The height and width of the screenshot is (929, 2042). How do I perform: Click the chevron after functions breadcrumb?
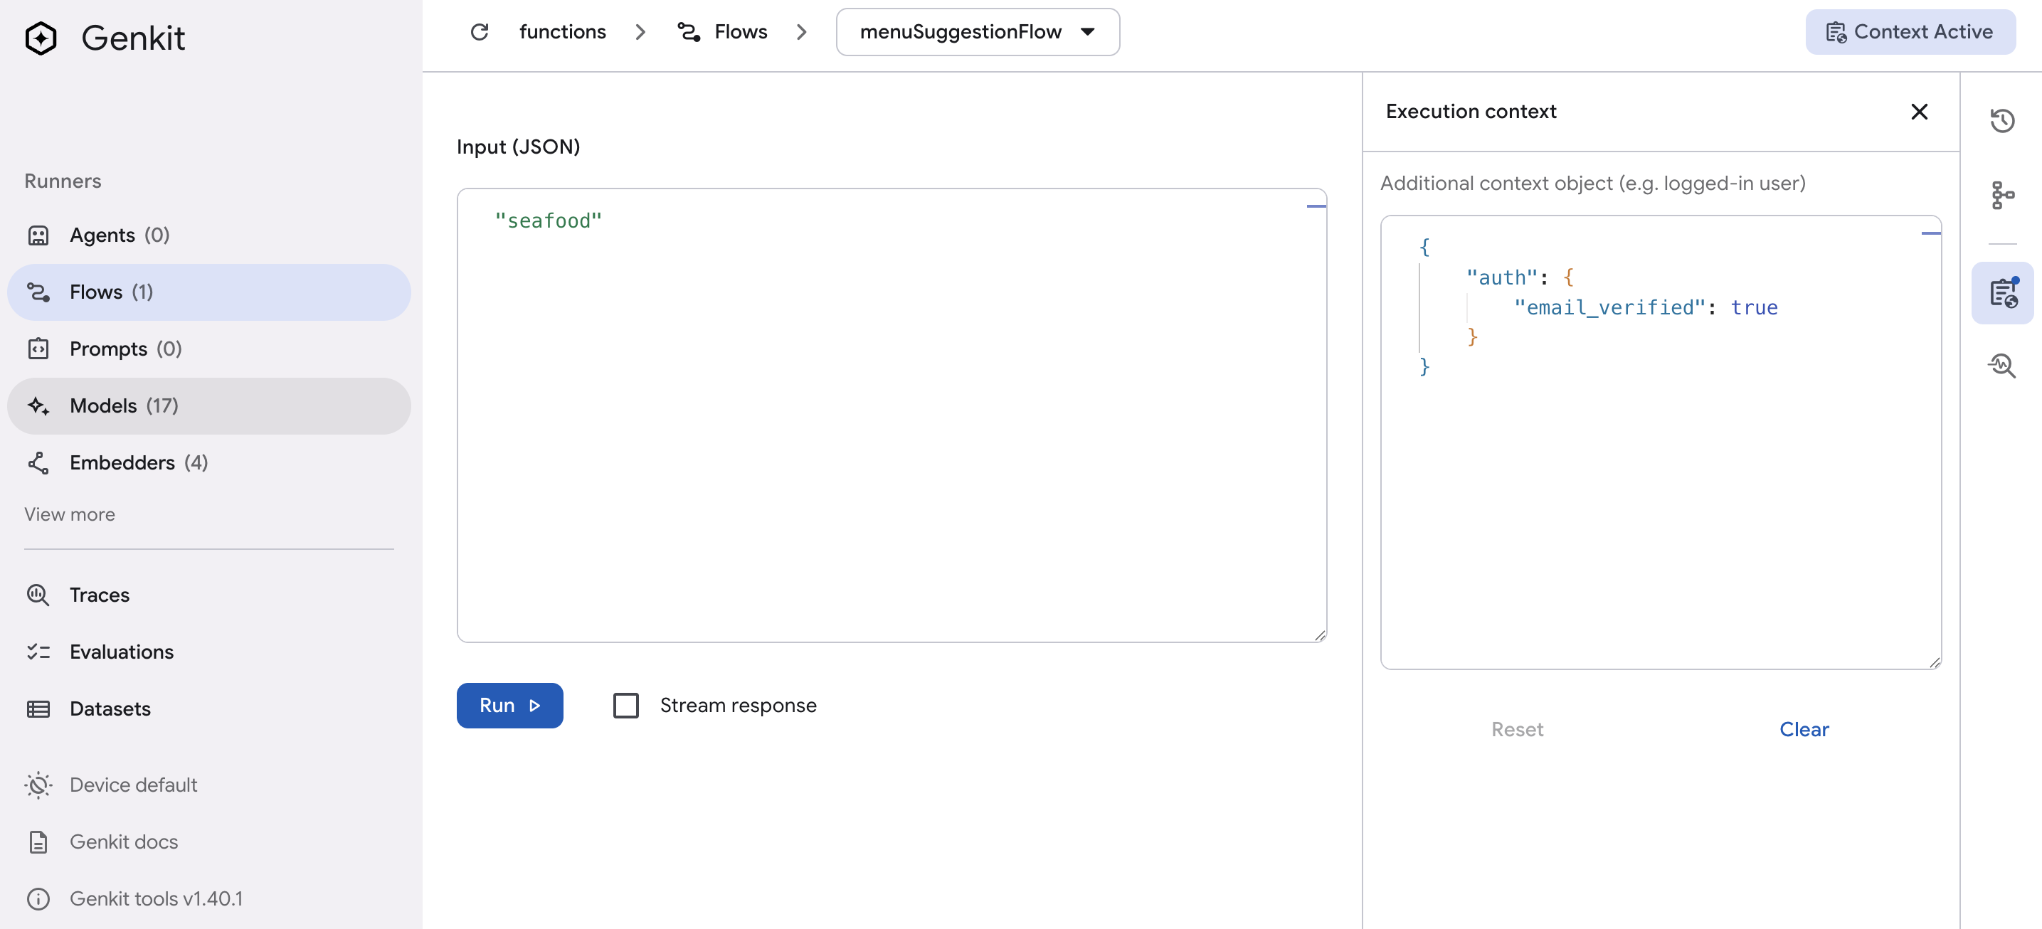[640, 32]
